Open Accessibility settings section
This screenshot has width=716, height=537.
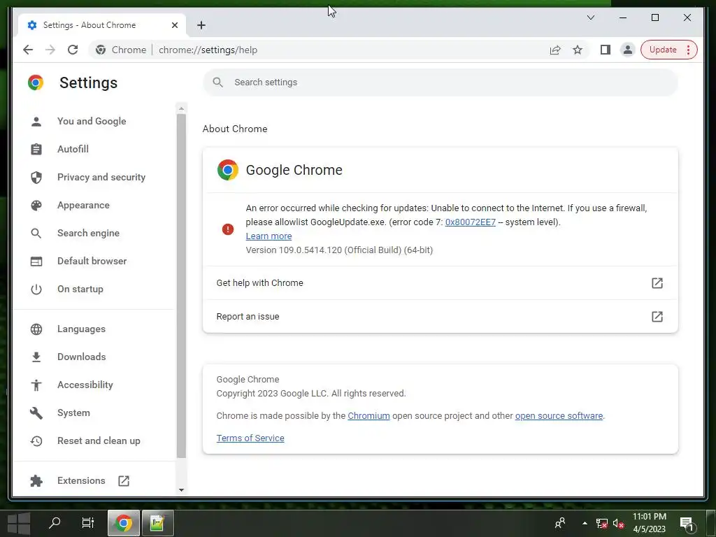pos(85,385)
